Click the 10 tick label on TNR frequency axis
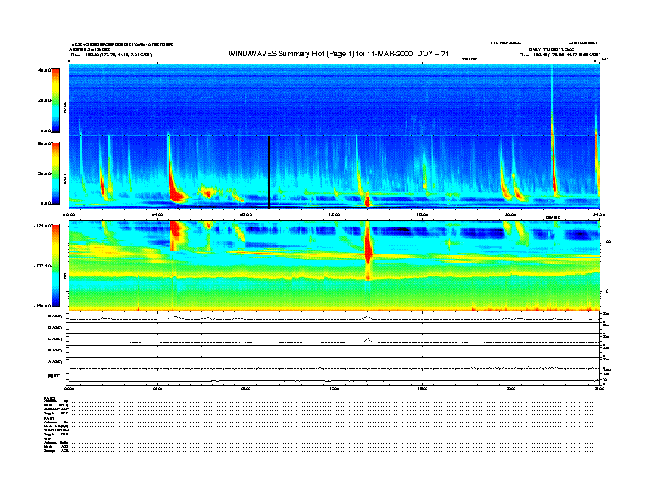 pos(605,292)
